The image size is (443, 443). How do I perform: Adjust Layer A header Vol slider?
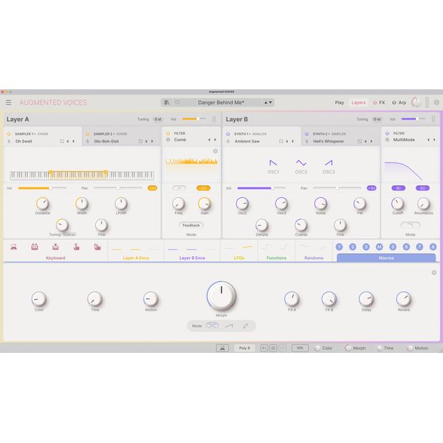pos(193,119)
